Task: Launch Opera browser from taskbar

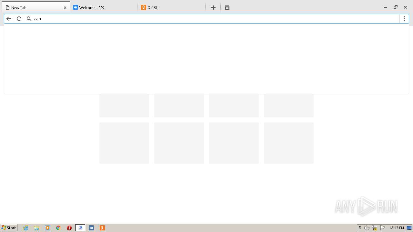Action: (69, 228)
